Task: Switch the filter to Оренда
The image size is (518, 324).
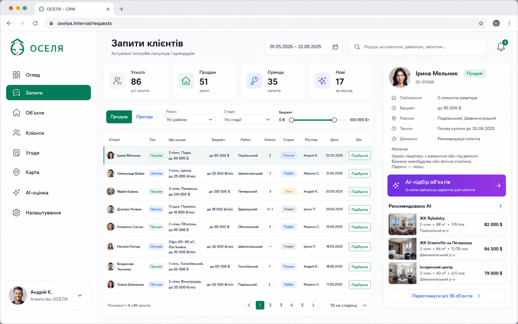Action: (x=144, y=117)
